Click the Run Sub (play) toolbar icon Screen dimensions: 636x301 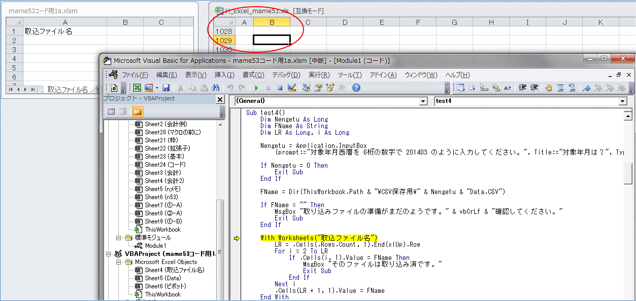[x=256, y=88]
